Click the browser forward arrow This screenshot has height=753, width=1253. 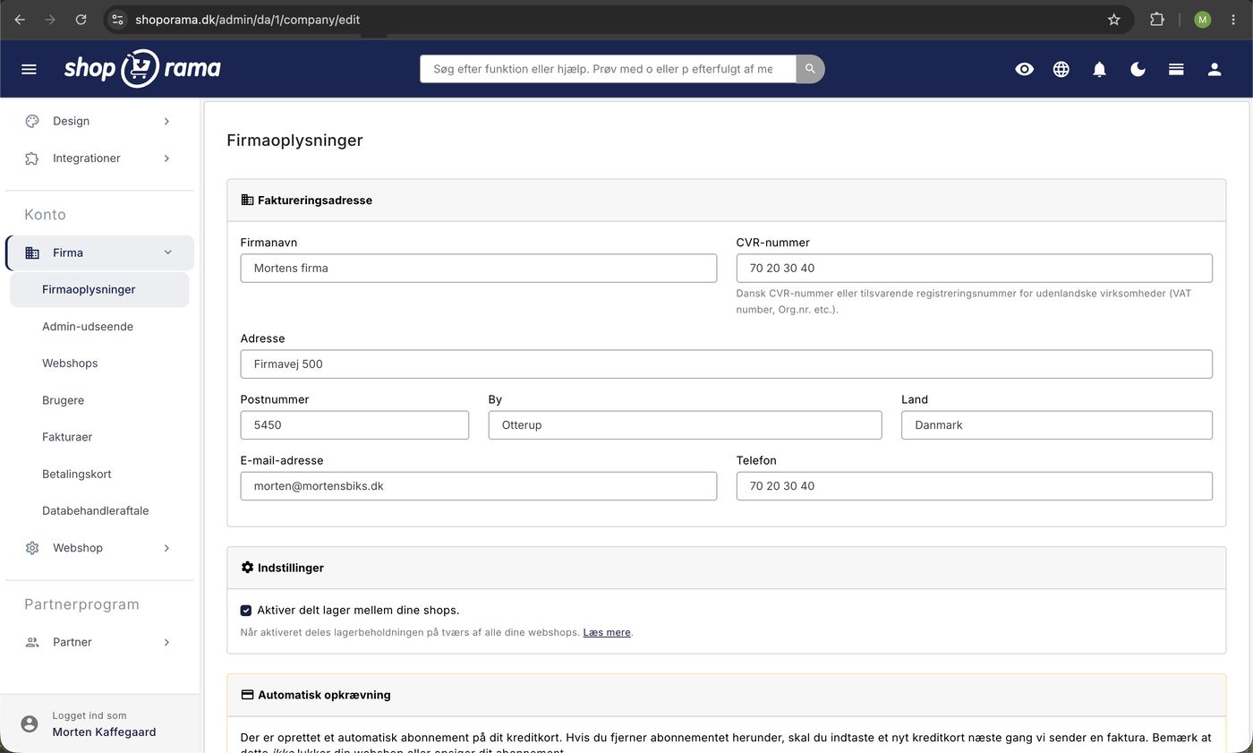[50, 19]
